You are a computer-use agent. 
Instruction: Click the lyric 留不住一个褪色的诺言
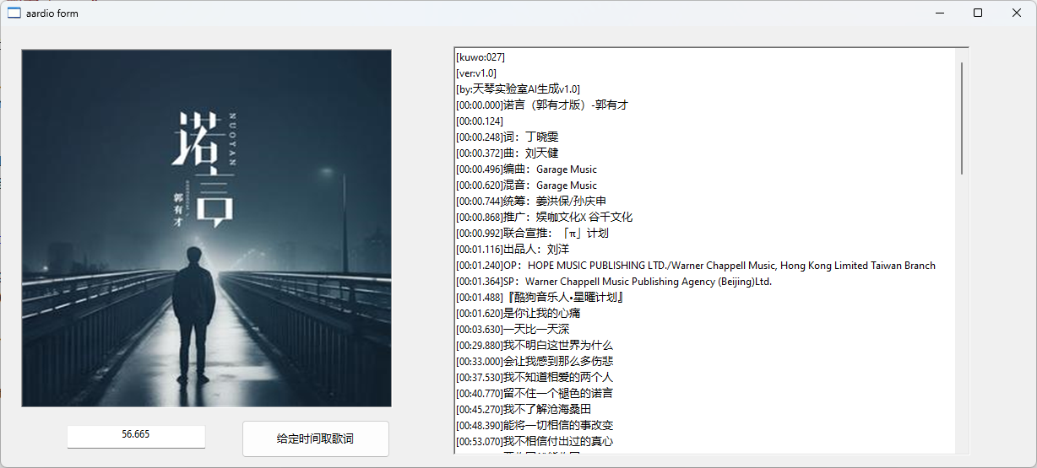coord(535,394)
